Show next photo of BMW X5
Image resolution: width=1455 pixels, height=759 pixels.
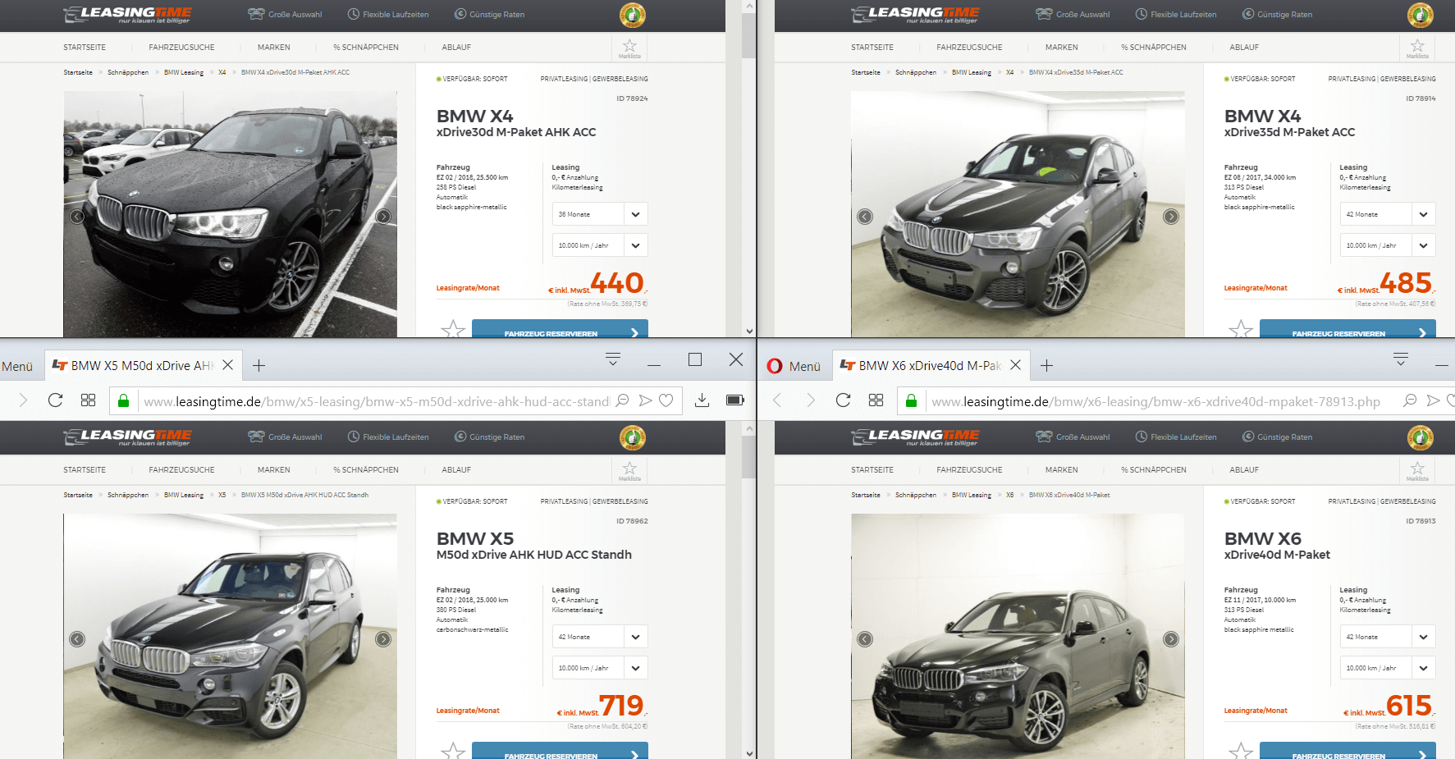(383, 639)
